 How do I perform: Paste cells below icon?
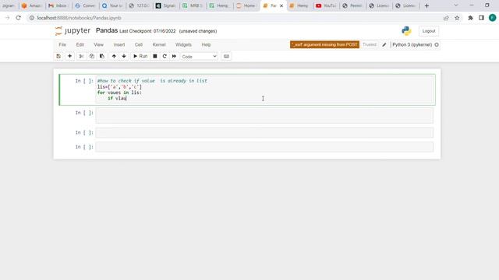[x=102, y=56]
